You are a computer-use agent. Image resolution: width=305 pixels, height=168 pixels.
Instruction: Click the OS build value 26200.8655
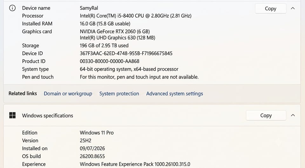(92, 156)
